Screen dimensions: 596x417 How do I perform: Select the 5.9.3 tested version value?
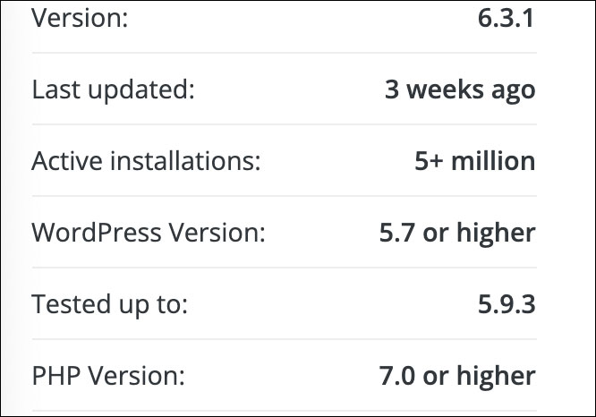tap(507, 304)
